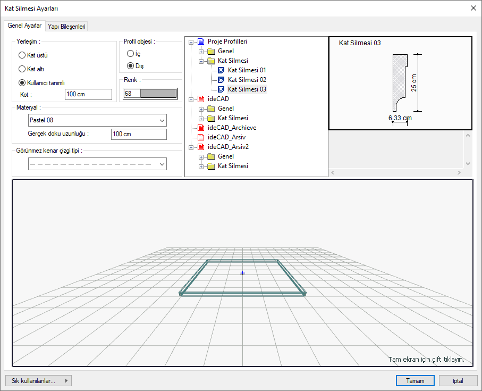
Task: Select the Kat üstü radio button
Action: [22, 55]
